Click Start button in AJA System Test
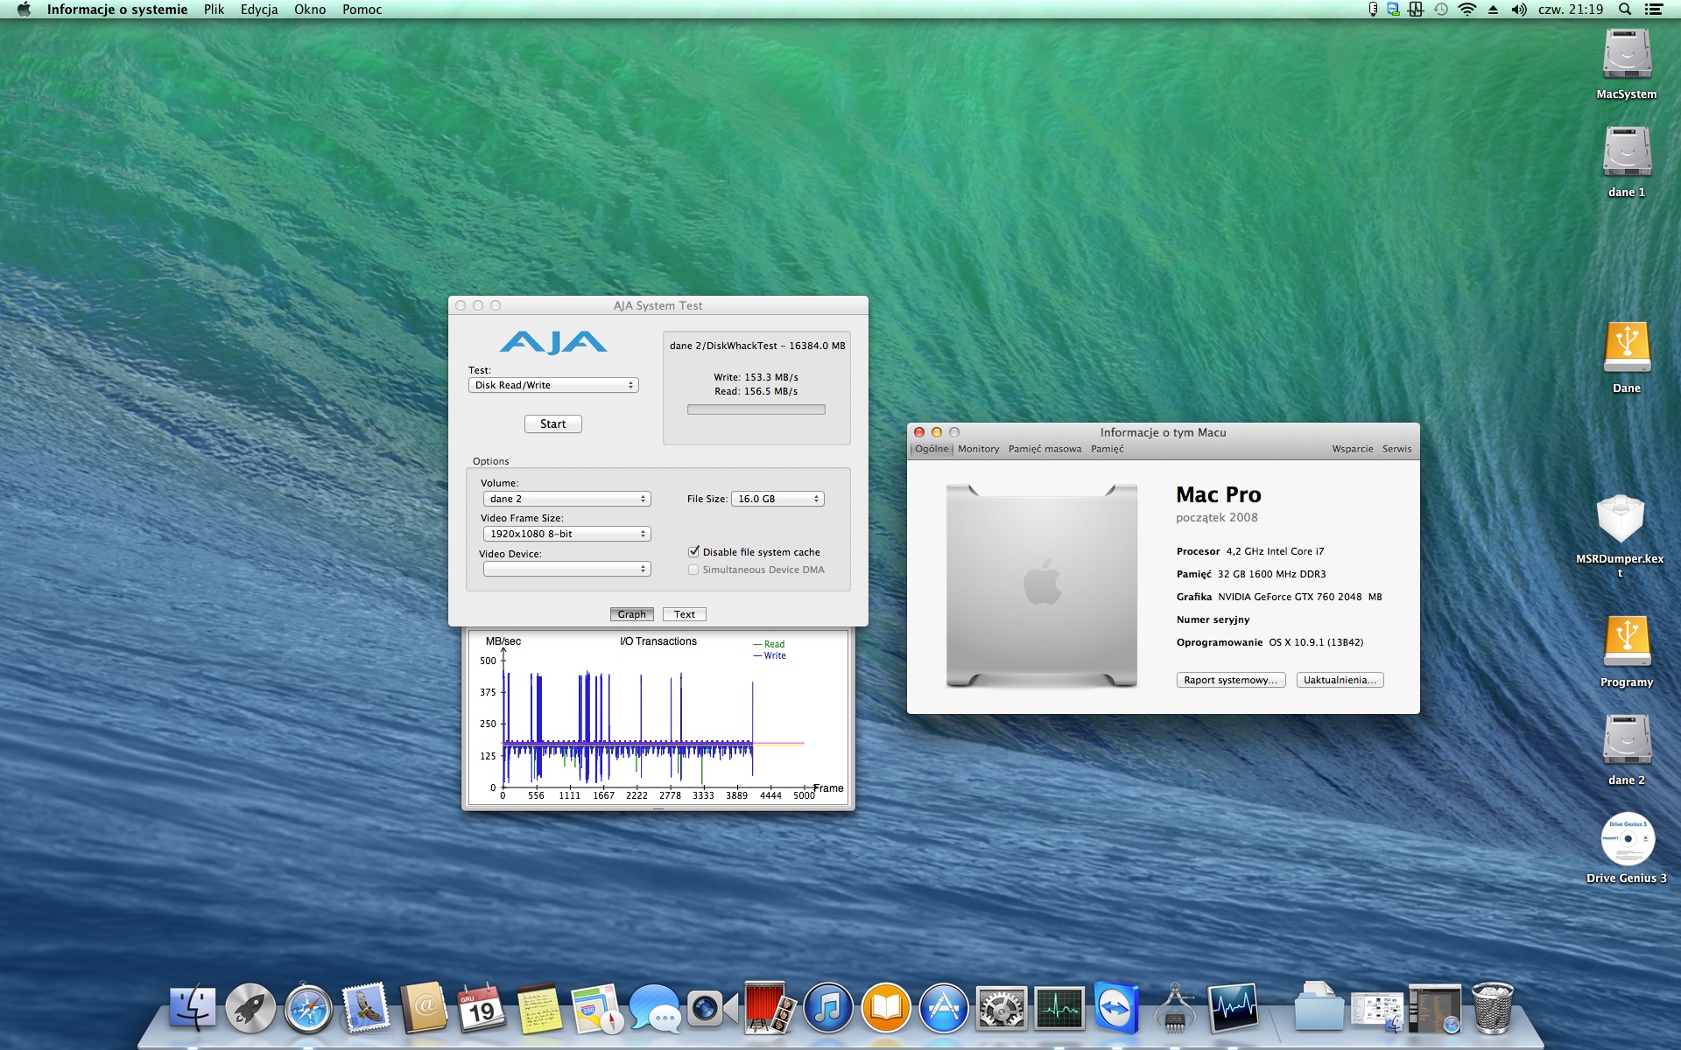 (553, 423)
